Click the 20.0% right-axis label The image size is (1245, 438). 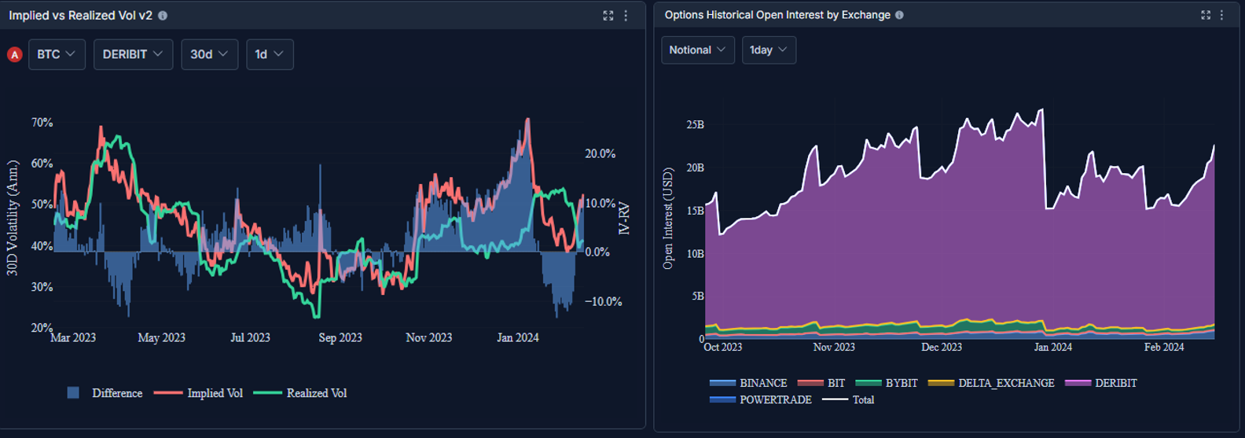[600, 153]
